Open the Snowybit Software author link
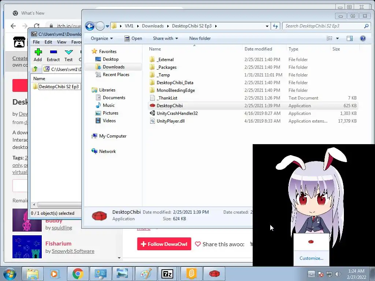 (x=73, y=251)
